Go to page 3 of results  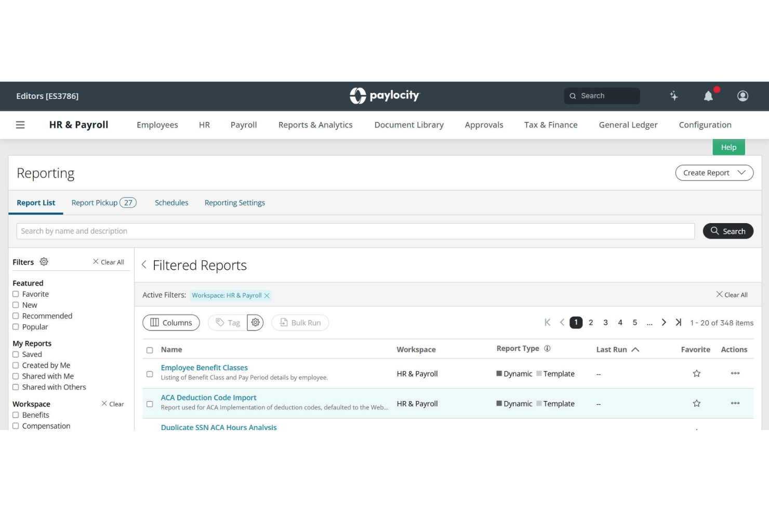605,323
